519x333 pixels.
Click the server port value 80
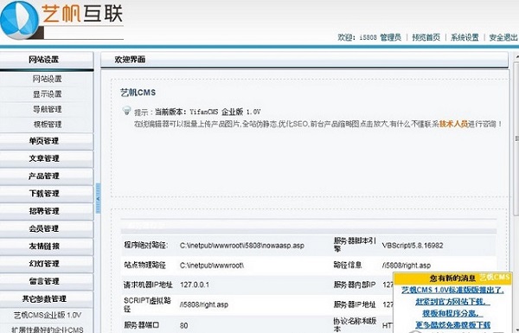(184, 326)
